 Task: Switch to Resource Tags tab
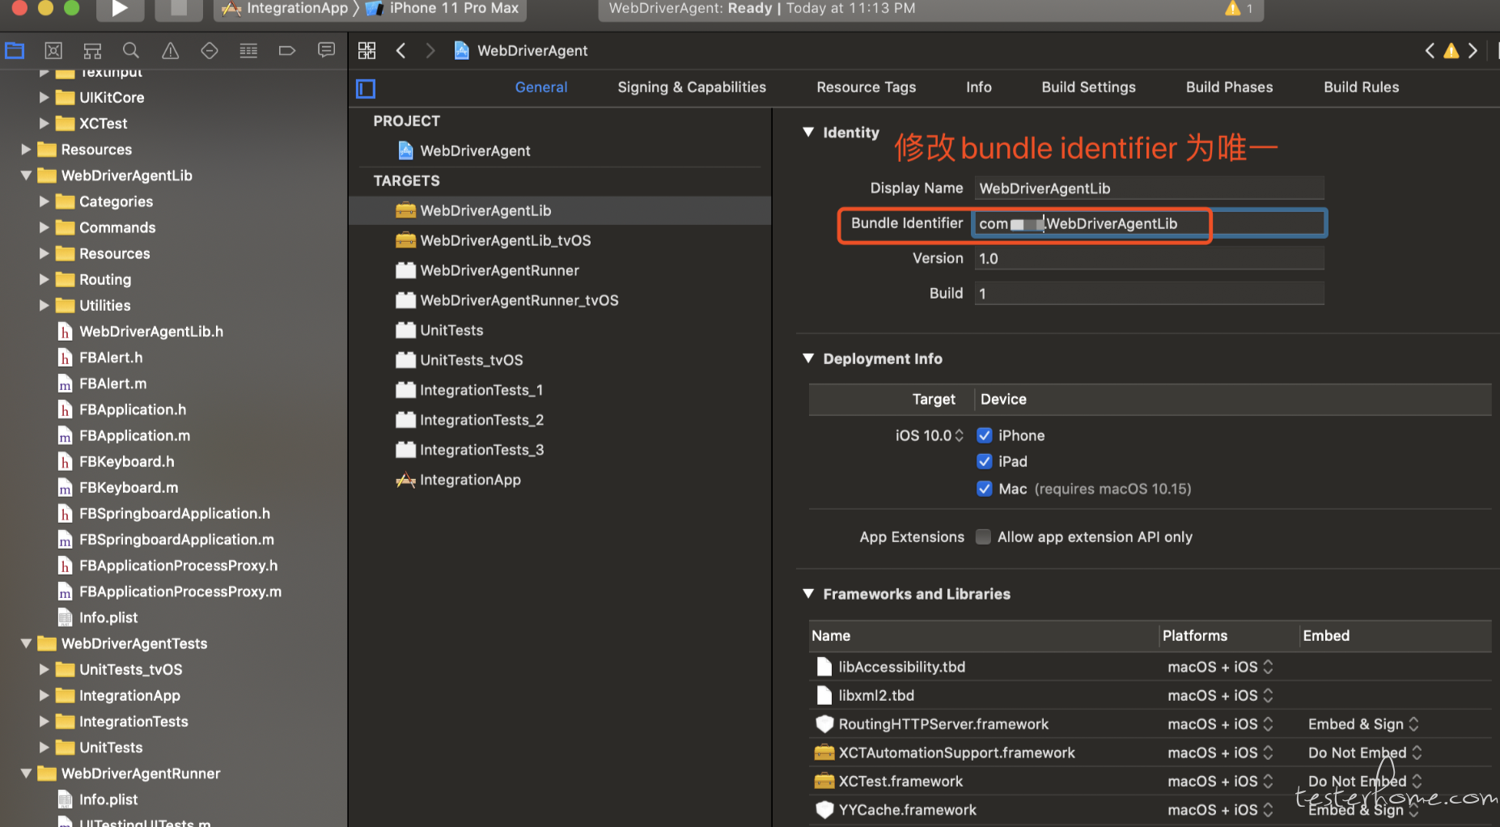coord(866,87)
